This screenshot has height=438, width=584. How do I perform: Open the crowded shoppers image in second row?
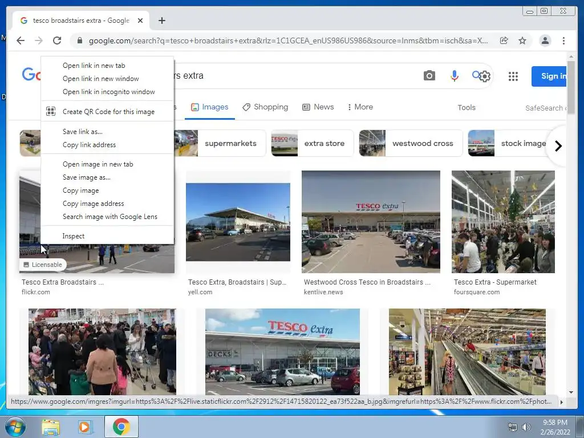pos(102,351)
